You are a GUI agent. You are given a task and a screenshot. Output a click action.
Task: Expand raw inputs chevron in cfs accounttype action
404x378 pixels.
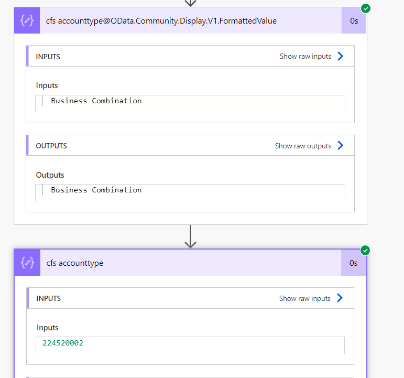(340, 298)
